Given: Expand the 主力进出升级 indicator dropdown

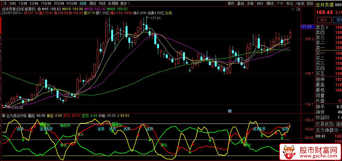Looking at the screenshot, I should [x=3, y=116].
